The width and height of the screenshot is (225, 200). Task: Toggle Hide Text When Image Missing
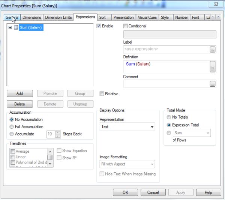(102, 174)
